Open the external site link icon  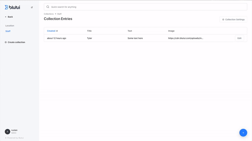pyautogui.click(x=32, y=8)
